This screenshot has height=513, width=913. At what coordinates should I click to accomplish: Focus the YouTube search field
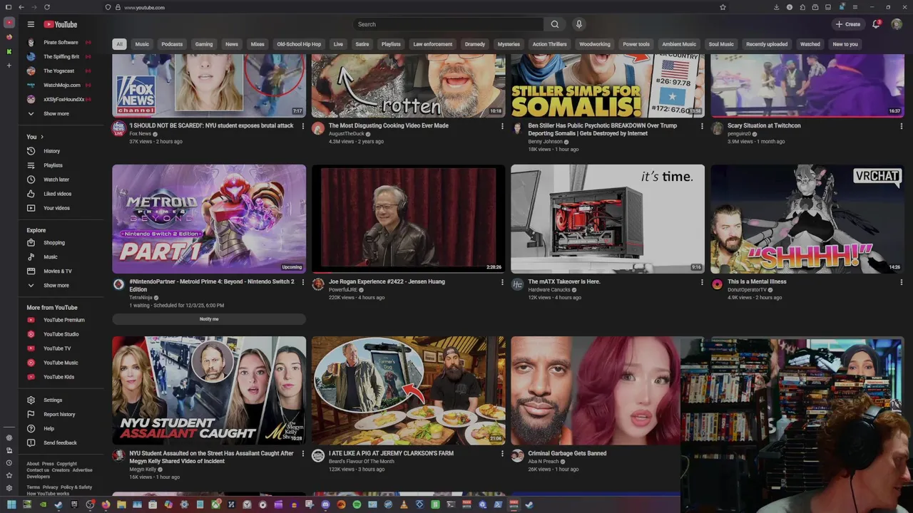tap(448, 24)
